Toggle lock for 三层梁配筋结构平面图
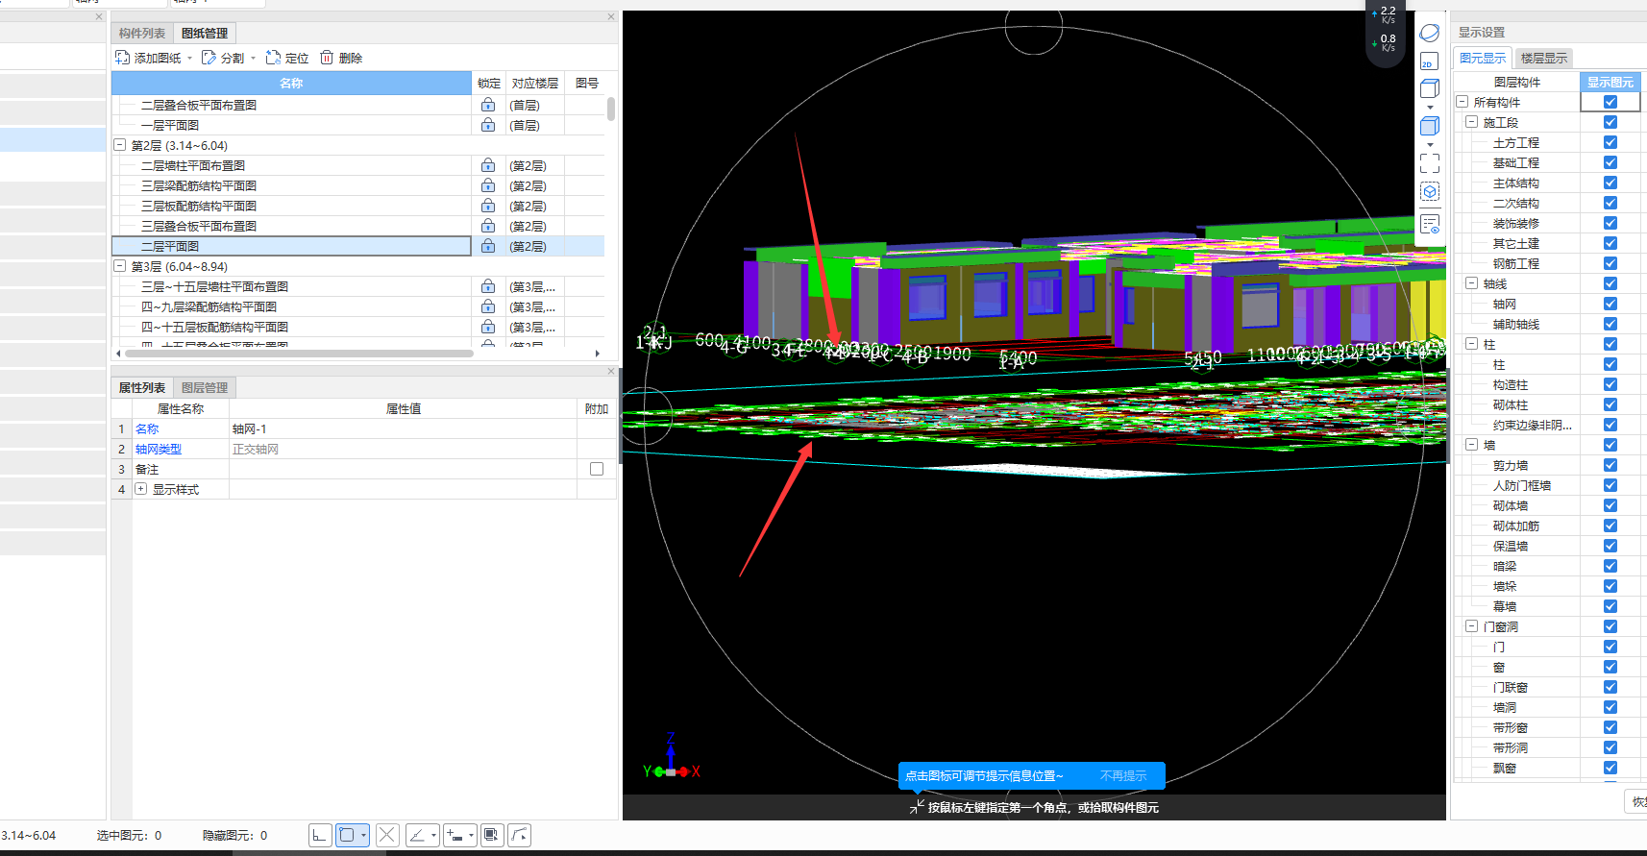1647x856 pixels. tap(488, 185)
